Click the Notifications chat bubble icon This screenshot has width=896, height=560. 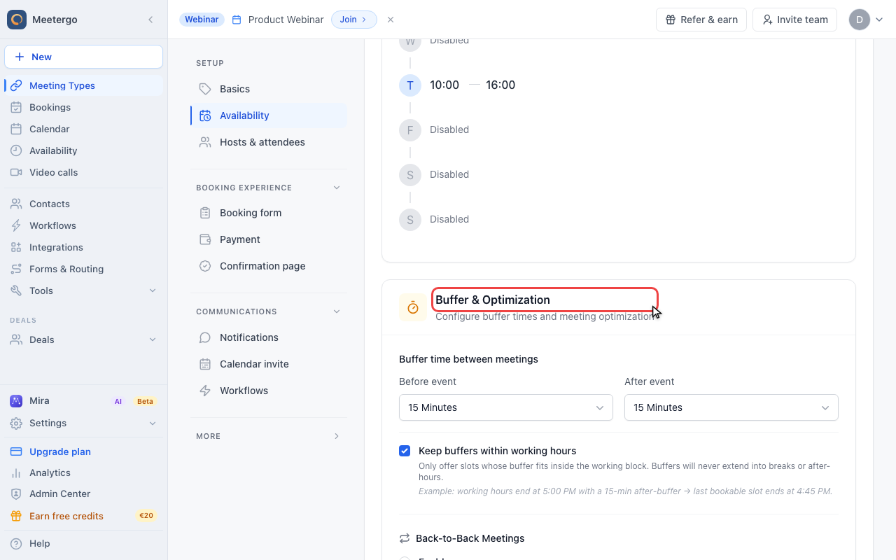(205, 337)
